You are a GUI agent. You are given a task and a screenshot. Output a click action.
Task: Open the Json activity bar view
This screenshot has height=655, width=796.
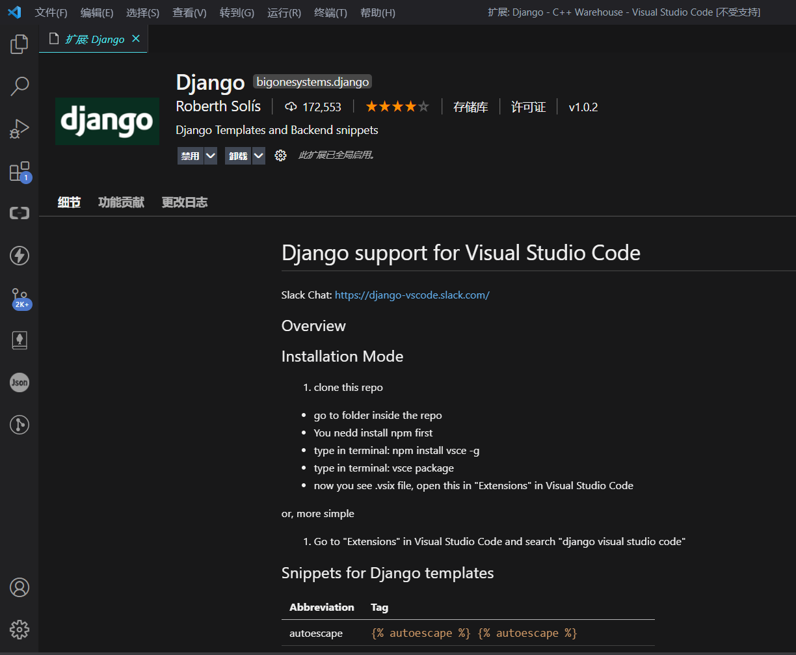pos(20,382)
